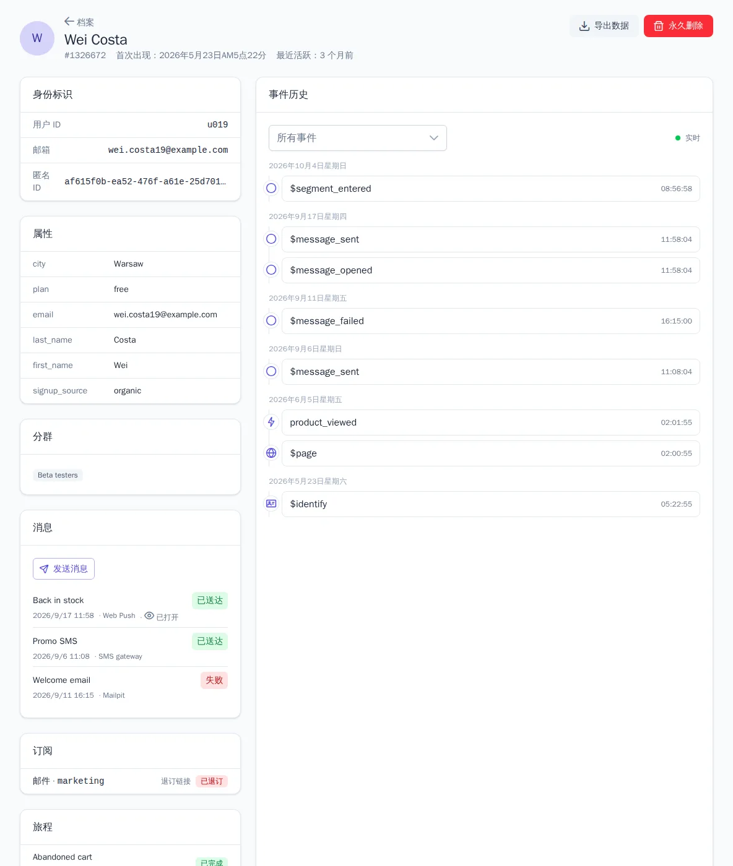Open the 所有事件 filter dropdown
The image size is (733, 866).
click(x=358, y=138)
